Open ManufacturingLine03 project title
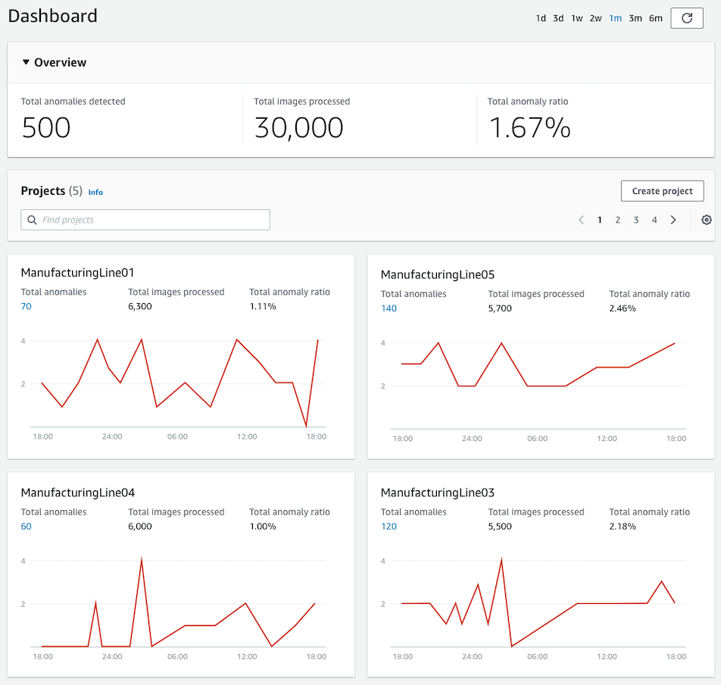Image resolution: width=721 pixels, height=685 pixels. click(x=438, y=493)
